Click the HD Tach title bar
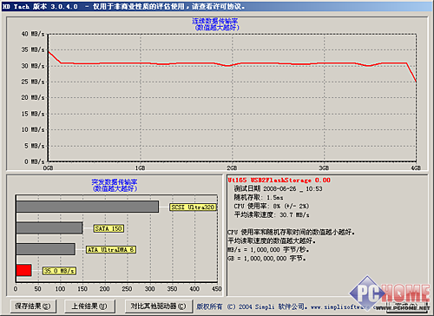 click(x=217, y=6)
